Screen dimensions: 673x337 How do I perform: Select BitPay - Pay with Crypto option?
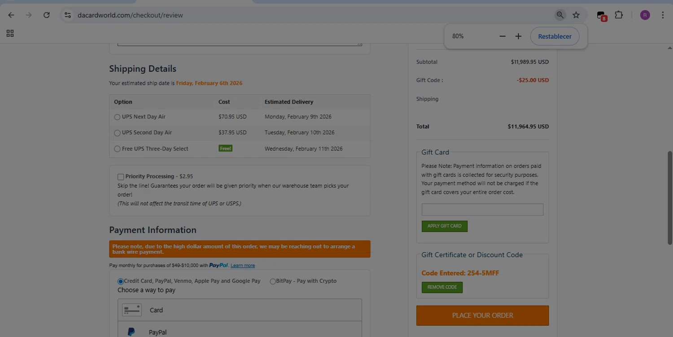coord(273,281)
